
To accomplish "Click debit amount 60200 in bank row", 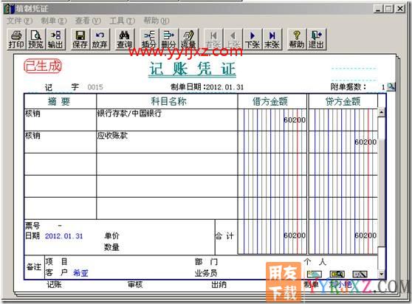I will coord(295,120).
